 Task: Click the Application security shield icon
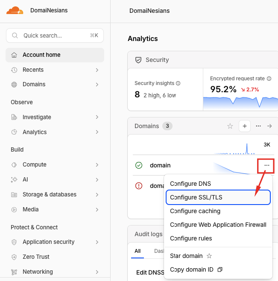pyautogui.click(x=14, y=242)
